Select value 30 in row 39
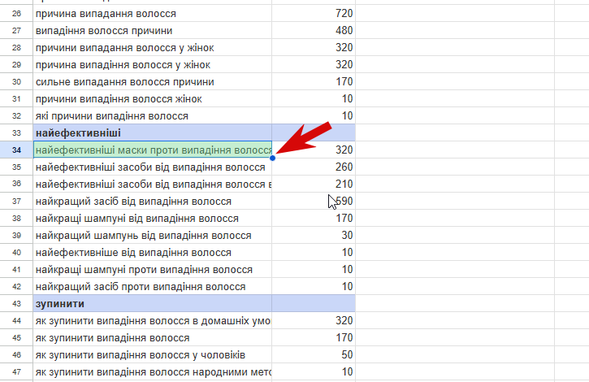 tap(314, 236)
